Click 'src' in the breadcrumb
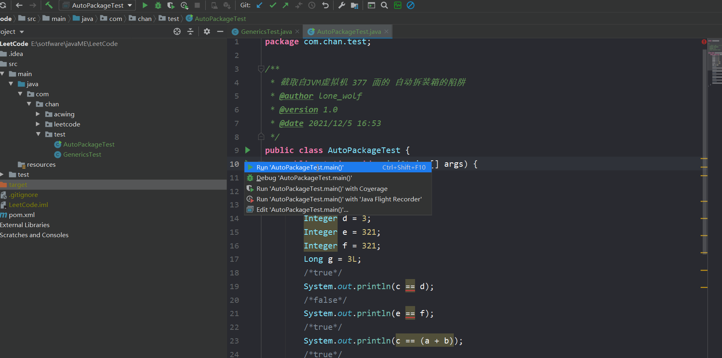Image resolution: width=722 pixels, height=358 pixels. pos(31,19)
